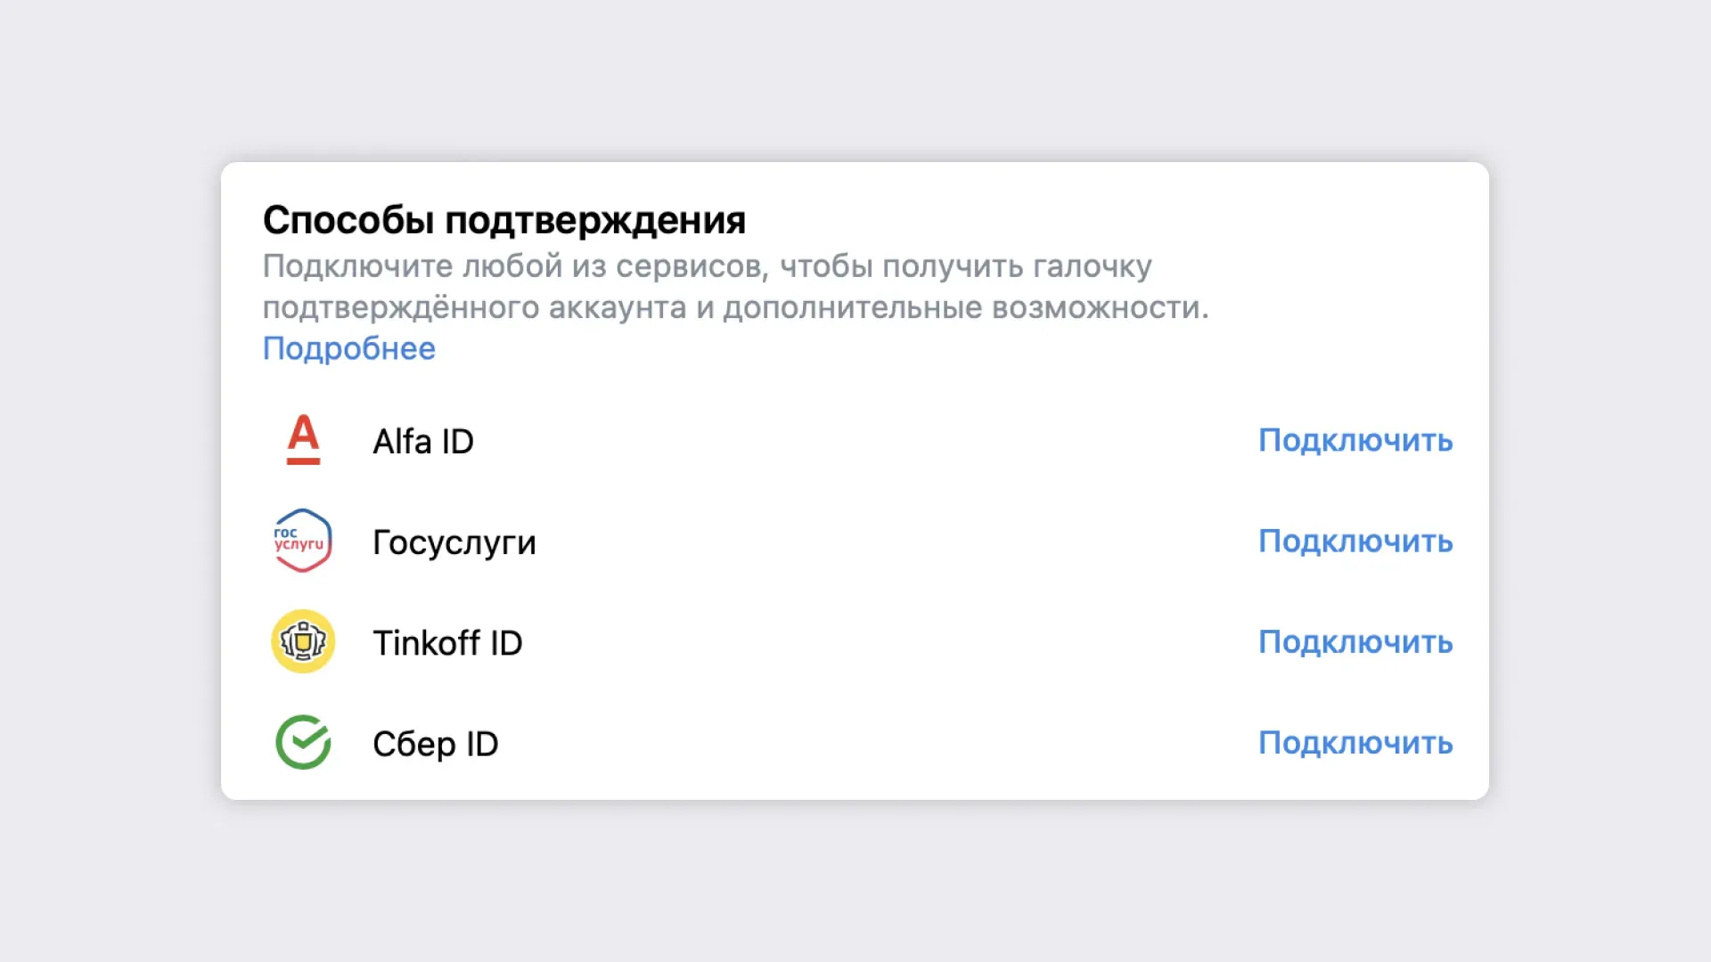Click the yellow Tinkoff crest icon
This screenshot has height=962, width=1711.
click(303, 641)
